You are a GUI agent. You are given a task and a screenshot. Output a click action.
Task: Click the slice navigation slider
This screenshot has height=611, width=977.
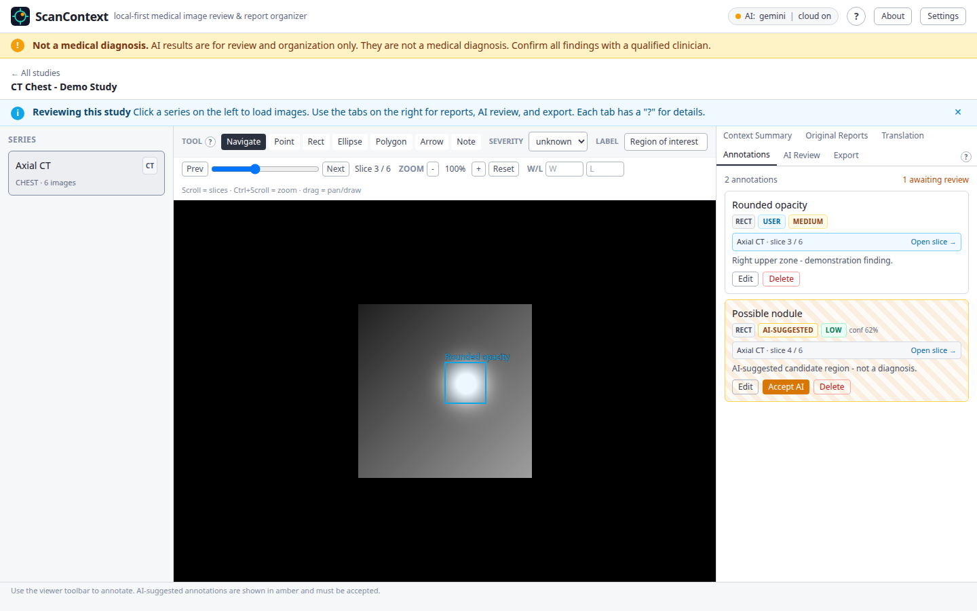(x=265, y=169)
